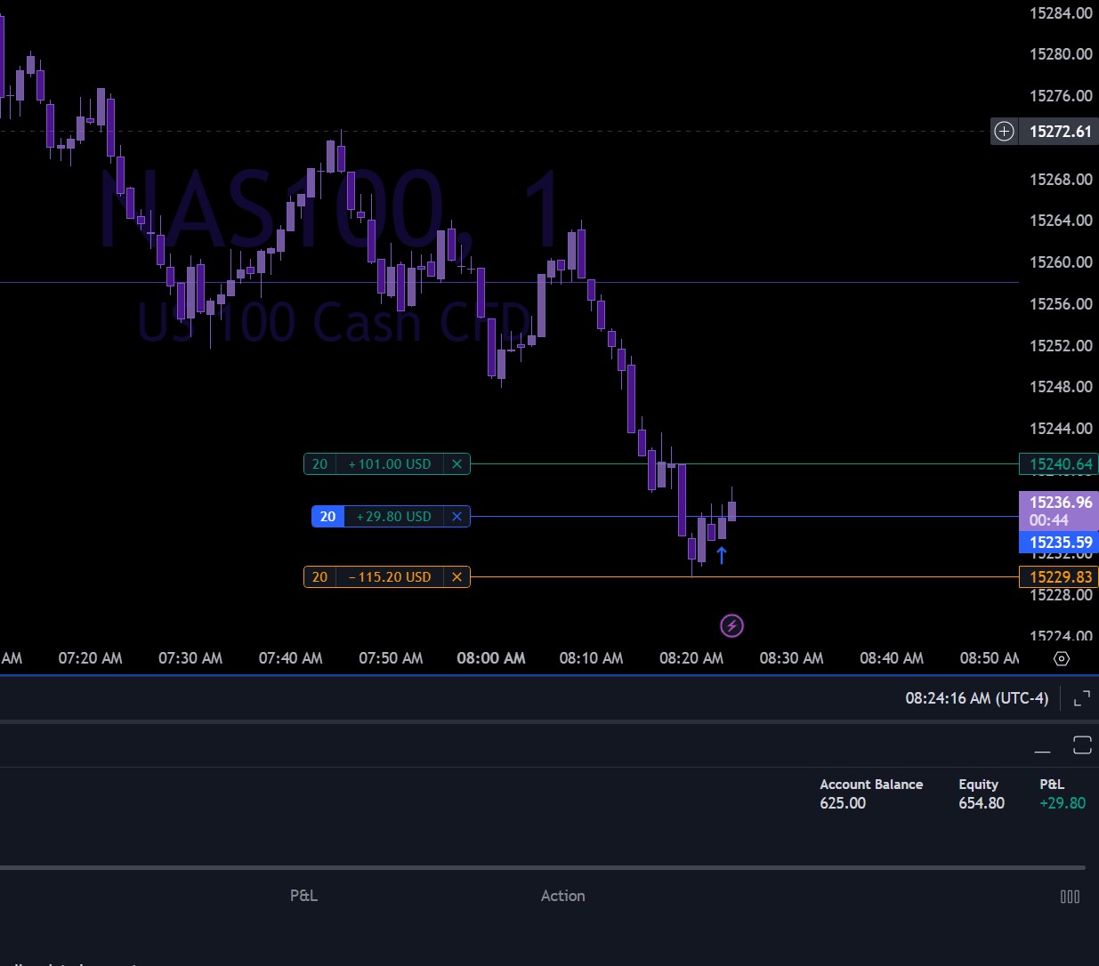The width and height of the screenshot is (1099, 966).
Task: Maximize the account panel
Action: (1082, 745)
